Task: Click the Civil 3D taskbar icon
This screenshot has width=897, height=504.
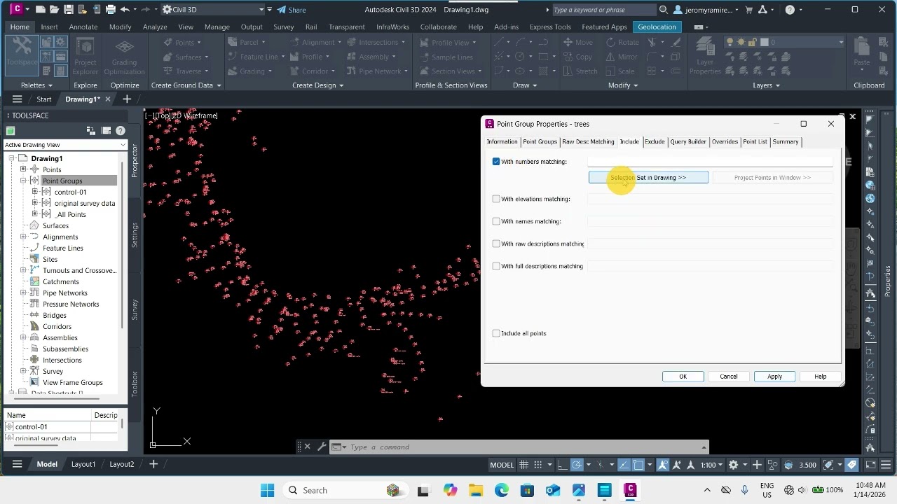Action: (x=630, y=490)
